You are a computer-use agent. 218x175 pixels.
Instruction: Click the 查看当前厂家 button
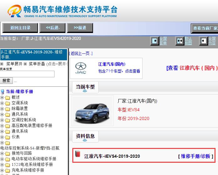click(x=205, y=28)
